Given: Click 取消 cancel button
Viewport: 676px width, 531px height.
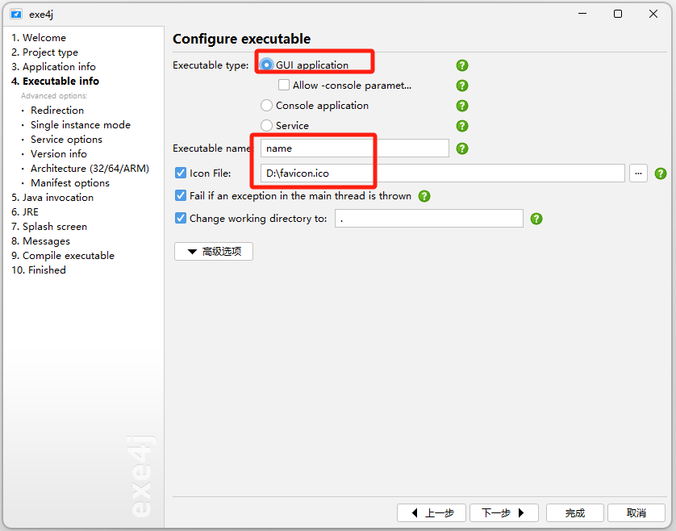Looking at the screenshot, I should (636, 513).
